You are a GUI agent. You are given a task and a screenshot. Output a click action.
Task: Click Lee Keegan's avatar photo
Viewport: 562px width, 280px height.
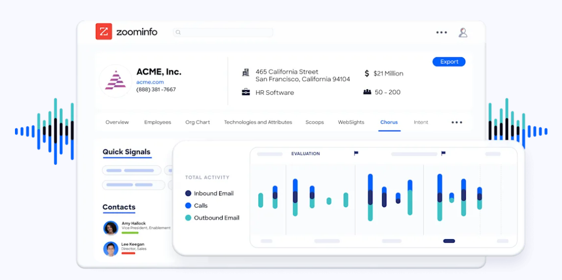click(x=111, y=249)
